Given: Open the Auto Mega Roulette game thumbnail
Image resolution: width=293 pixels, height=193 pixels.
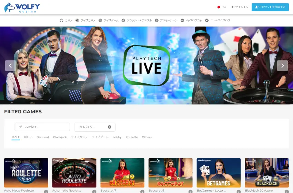Looking at the screenshot, I should [x=26, y=173].
